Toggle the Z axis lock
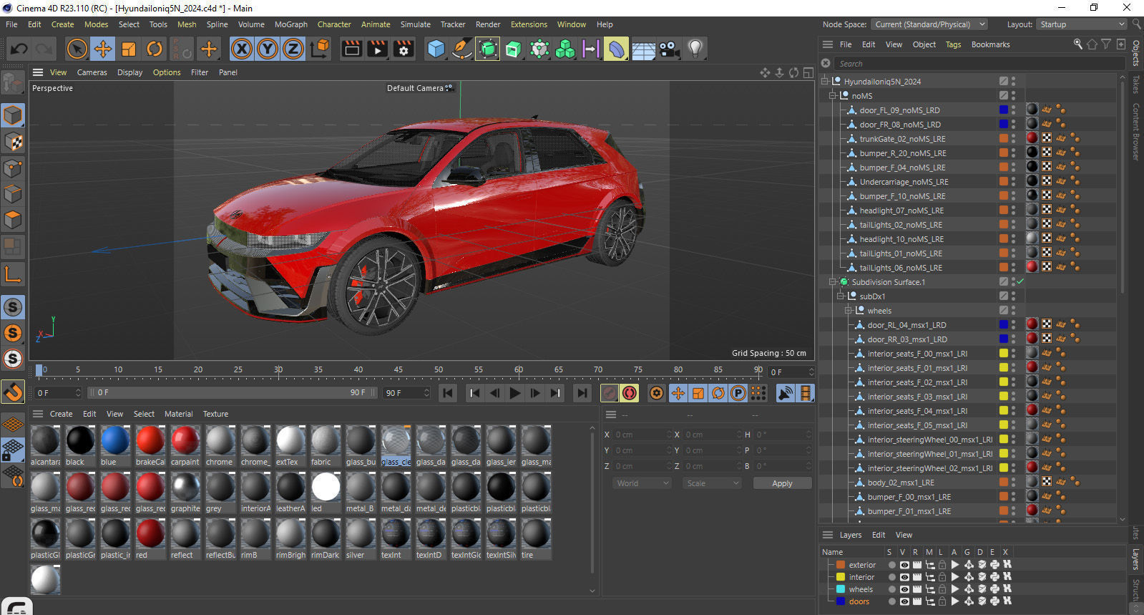Image resolution: width=1144 pixels, height=615 pixels. pyautogui.click(x=293, y=49)
